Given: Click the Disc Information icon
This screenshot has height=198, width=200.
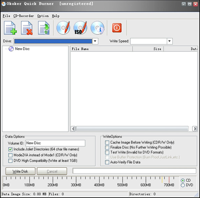Looking at the screenshot, I should [97, 28].
